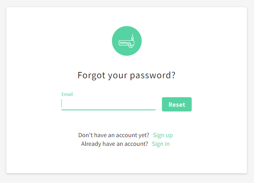Click the Email input field
Screen dimensions: 254x183
click(108, 104)
